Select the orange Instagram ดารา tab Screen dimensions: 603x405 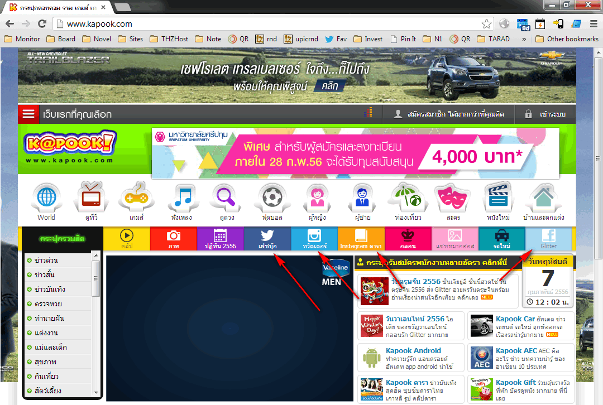(361, 239)
